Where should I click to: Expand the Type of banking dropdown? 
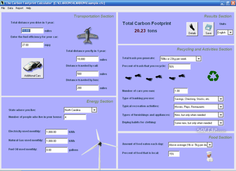(x=221, y=99)
